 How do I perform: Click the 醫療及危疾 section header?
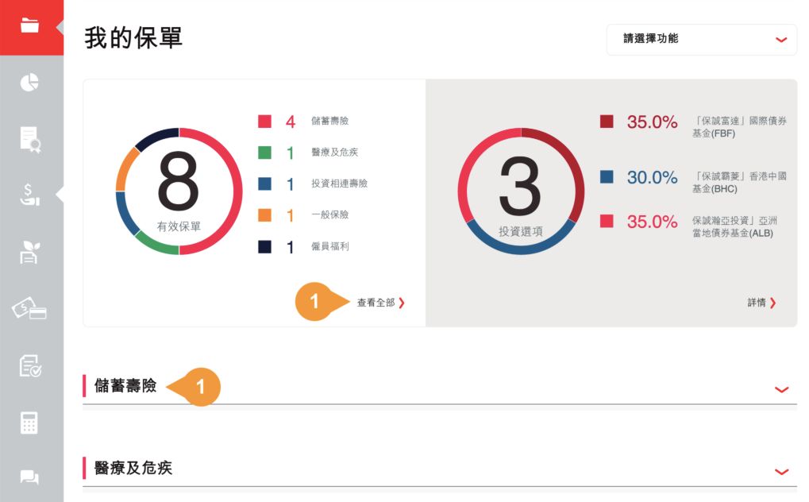133,469
